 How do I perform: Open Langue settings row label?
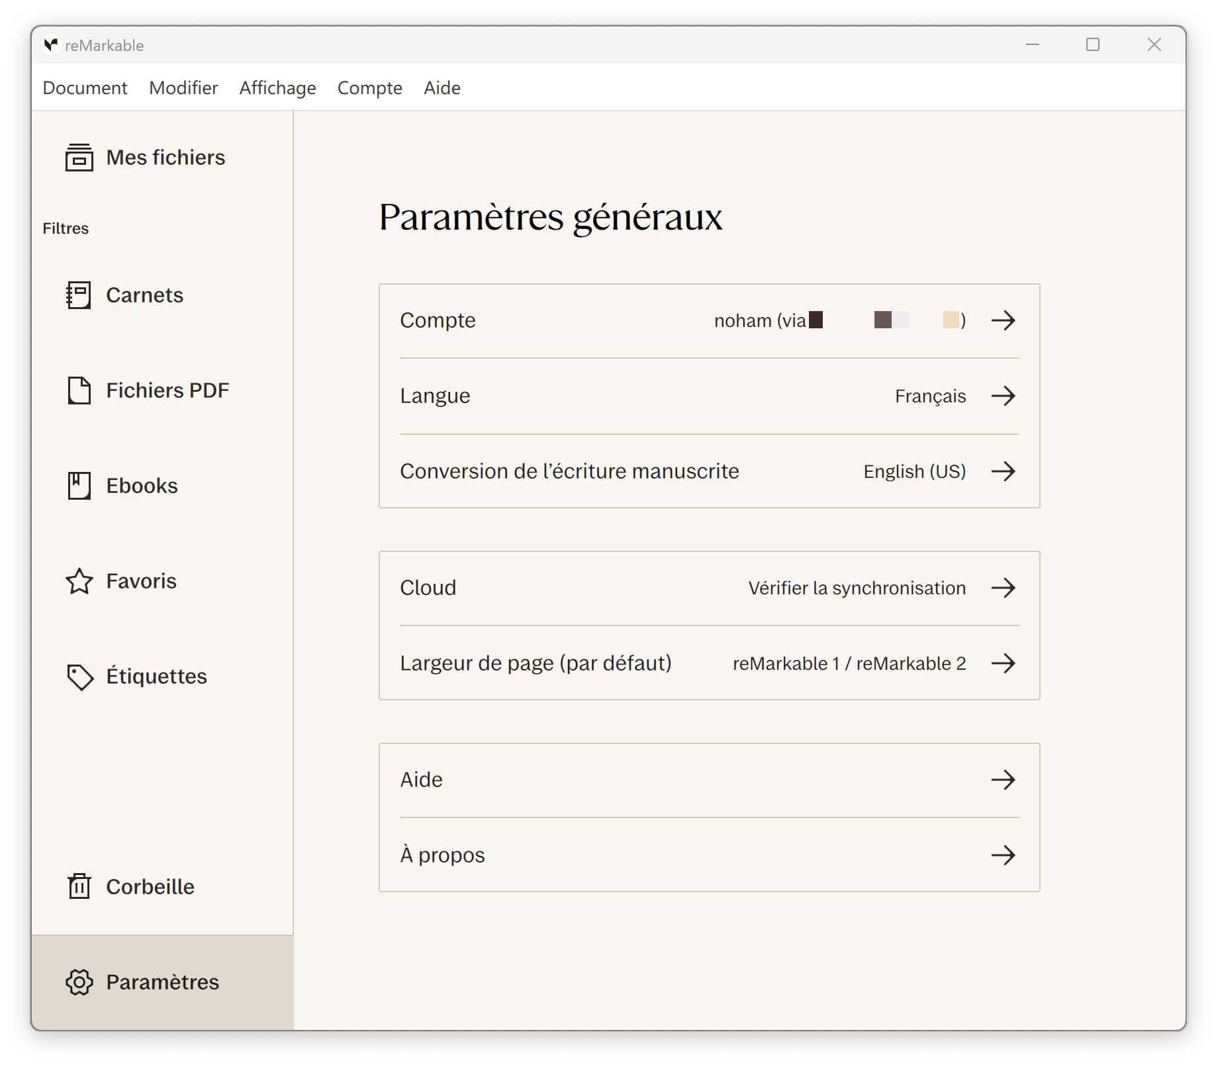click(435, 396)
